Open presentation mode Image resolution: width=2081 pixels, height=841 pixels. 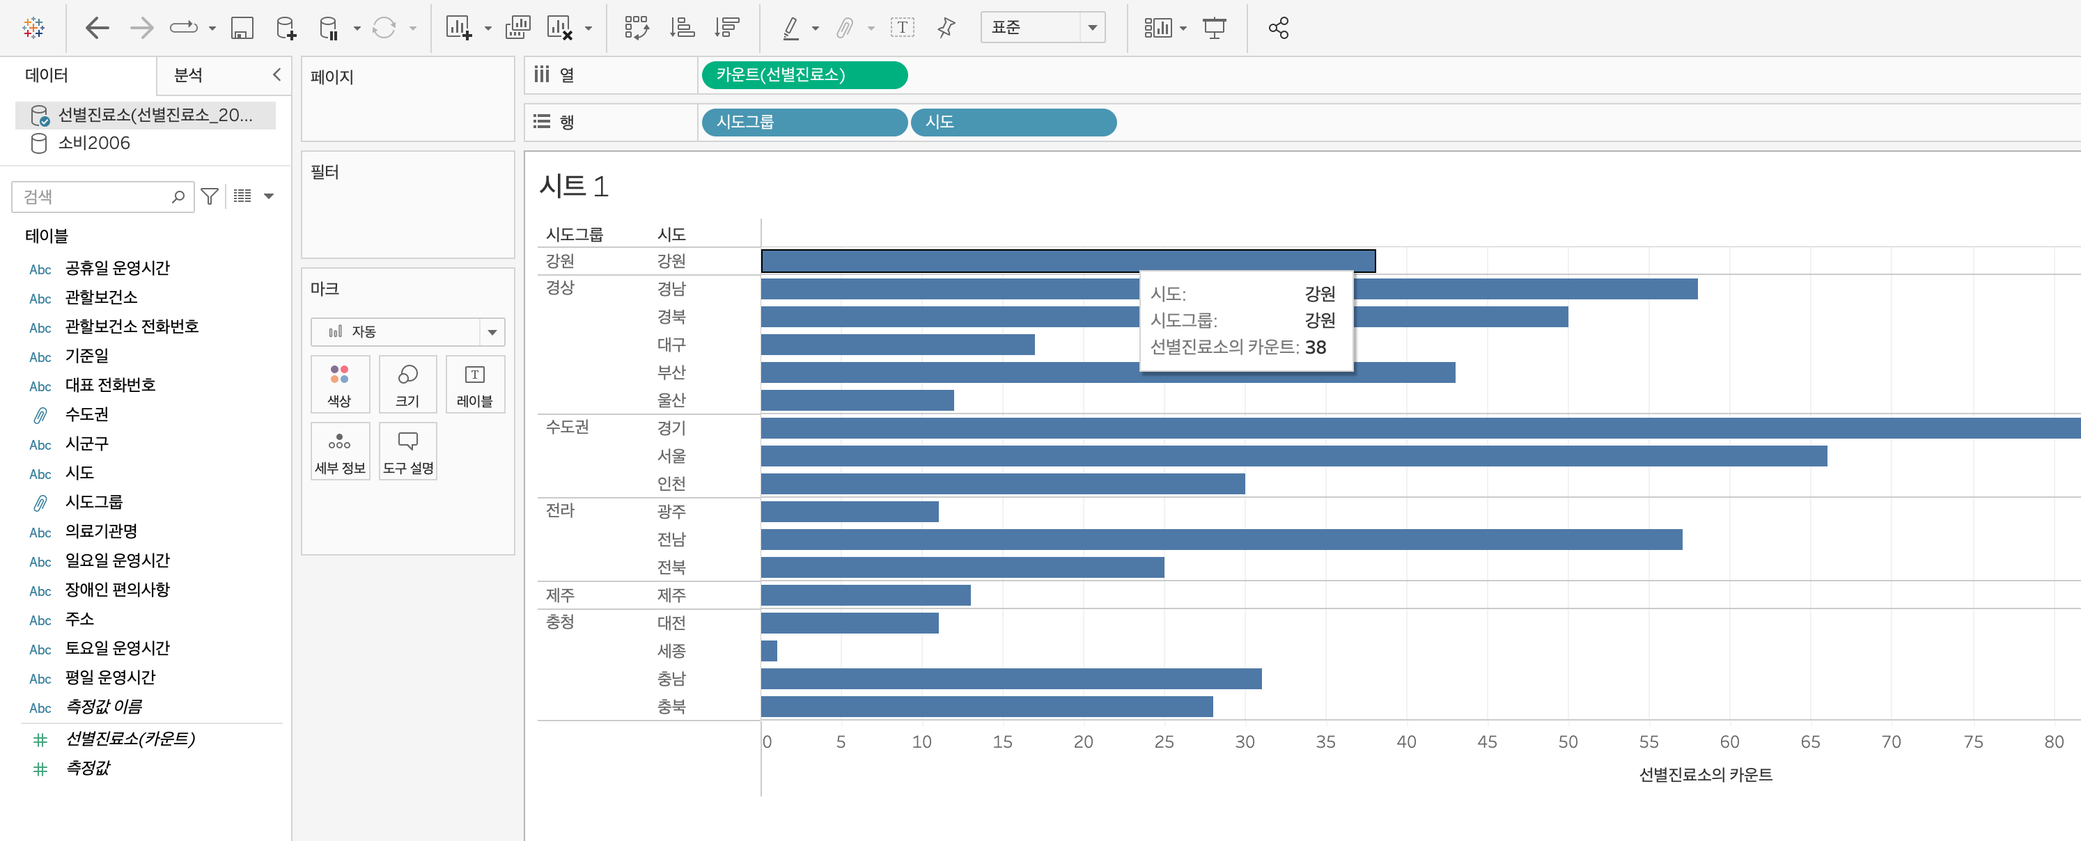pyautogui.click(x=1213, y=29)
